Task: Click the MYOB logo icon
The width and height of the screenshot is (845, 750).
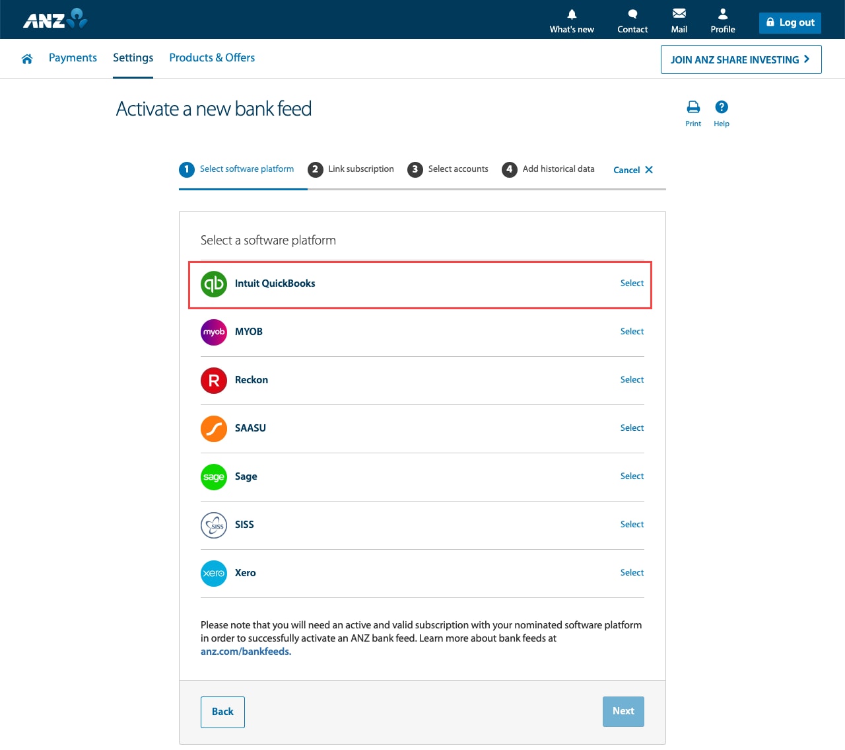Action: pos(214,332)
